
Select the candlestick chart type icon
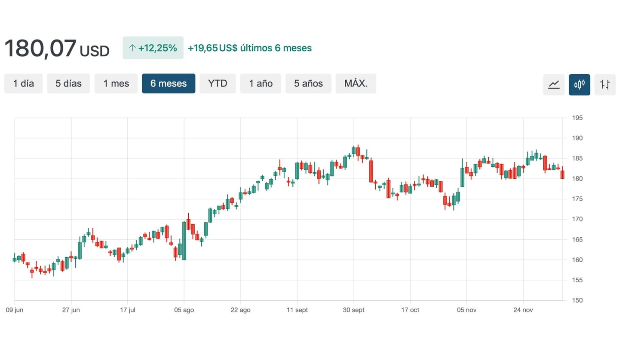pos(579,84)
